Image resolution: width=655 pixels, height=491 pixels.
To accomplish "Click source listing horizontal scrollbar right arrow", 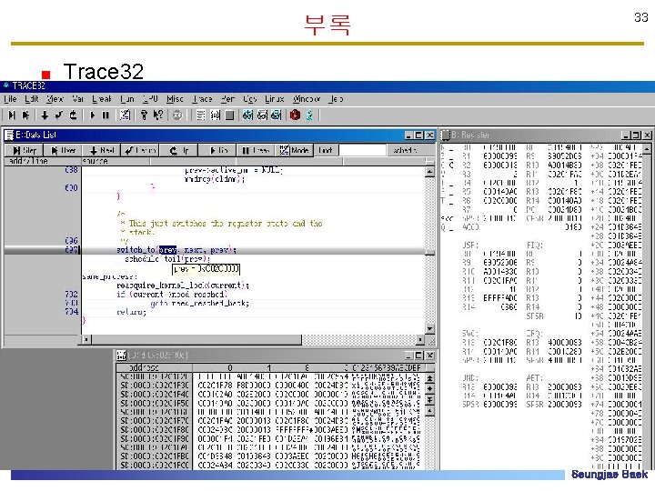I will coord(420,340).
